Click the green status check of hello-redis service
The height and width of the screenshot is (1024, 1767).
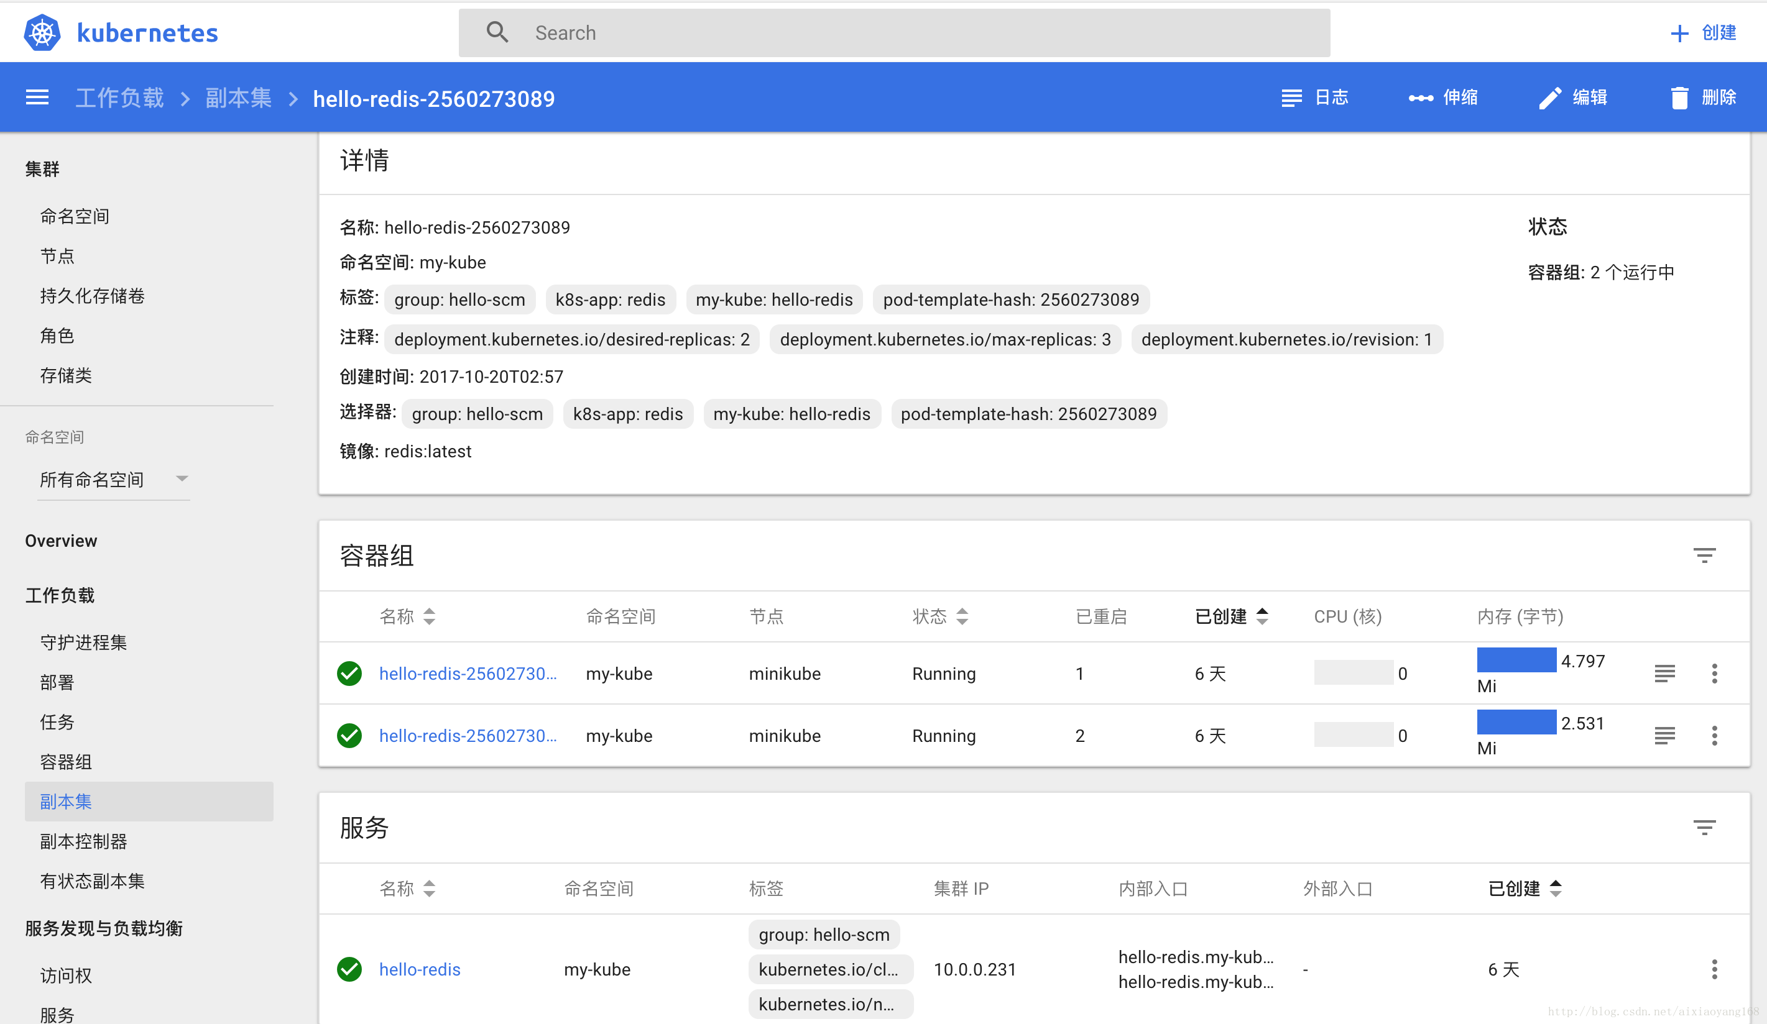349,969
